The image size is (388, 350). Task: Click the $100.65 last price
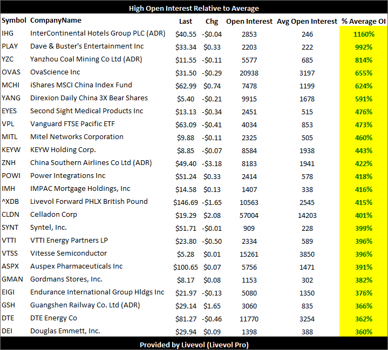click(186, 267)
